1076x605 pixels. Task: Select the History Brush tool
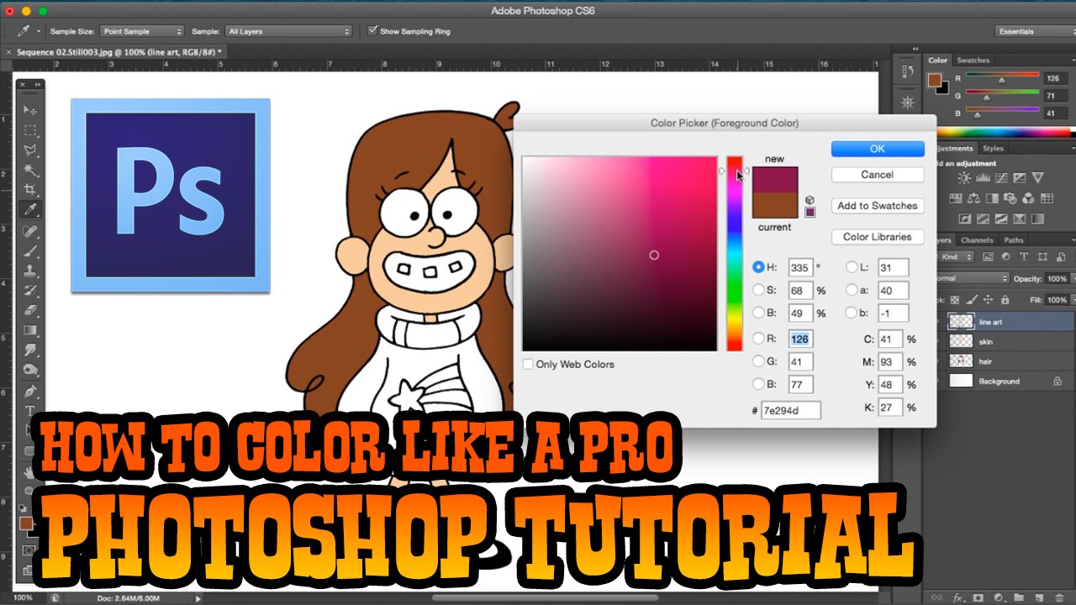pyautogui.click(x=30, y=291)
